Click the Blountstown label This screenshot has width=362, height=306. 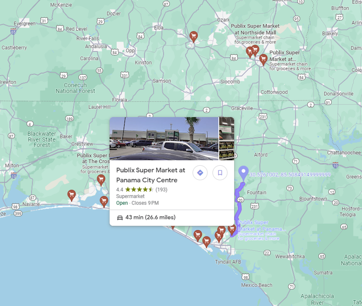pos(313,198)
